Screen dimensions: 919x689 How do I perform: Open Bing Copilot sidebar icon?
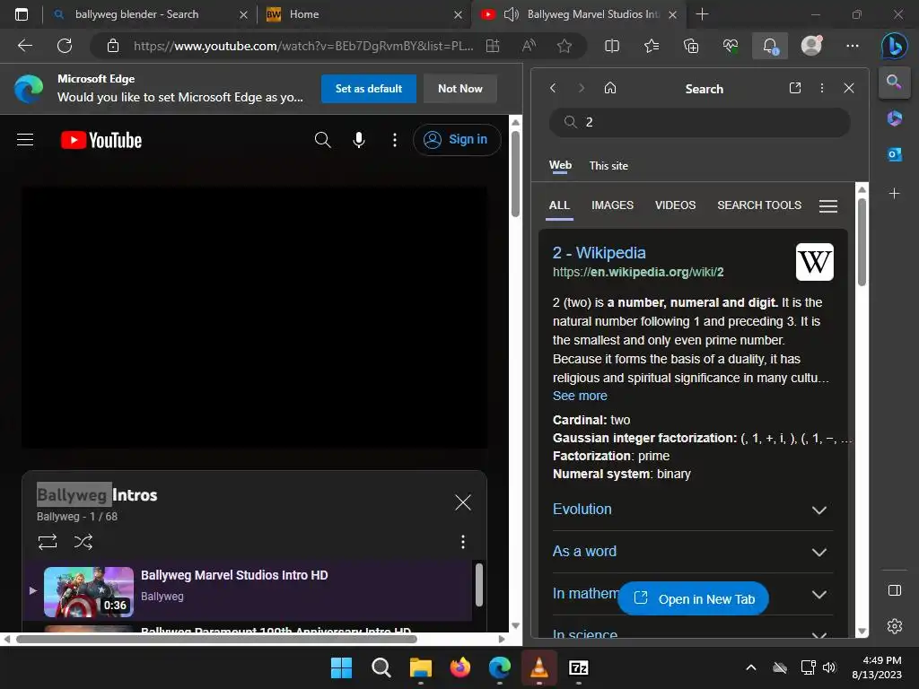tap(894, 46)
